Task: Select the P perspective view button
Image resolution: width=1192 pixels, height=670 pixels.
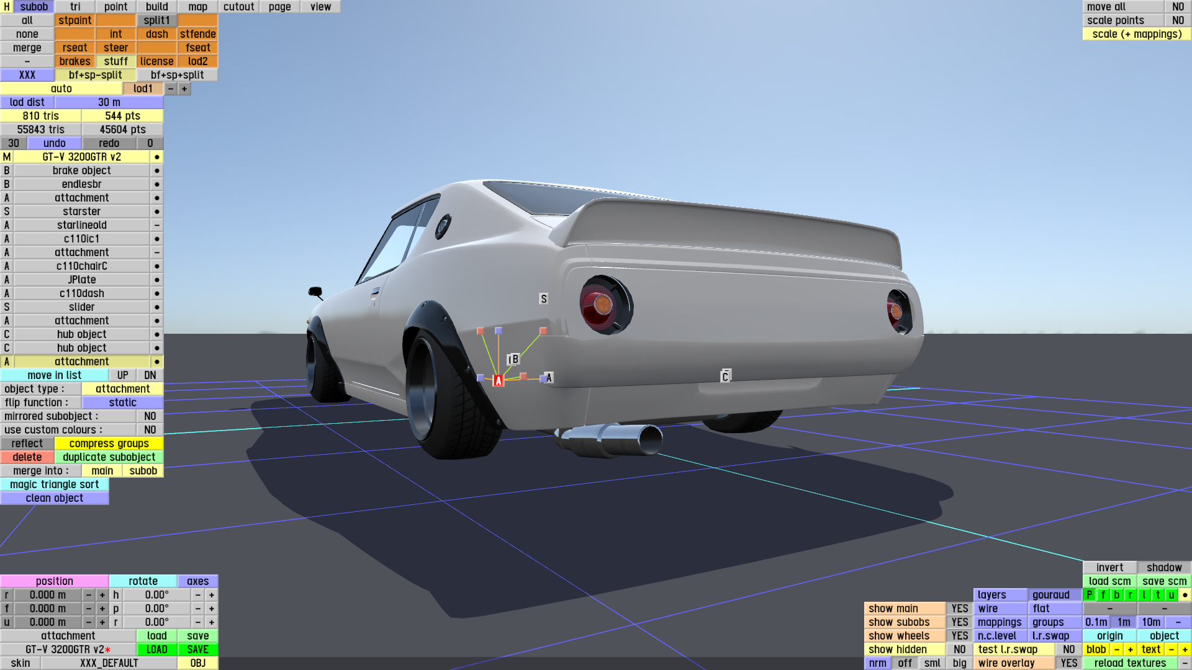Action: click(x=1090, y=595)
